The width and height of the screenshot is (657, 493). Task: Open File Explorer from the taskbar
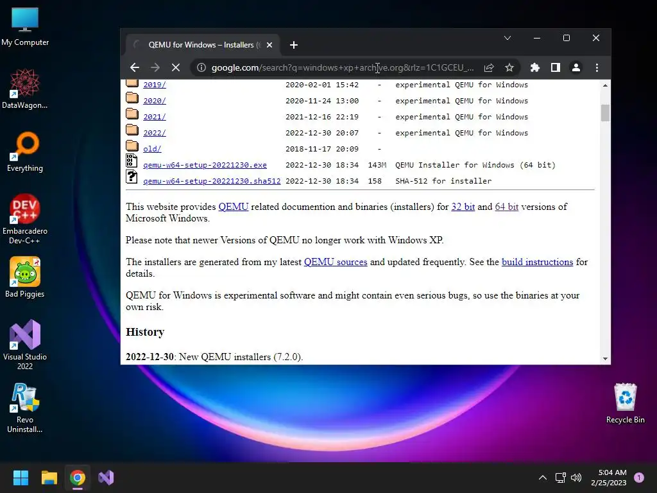49,478
